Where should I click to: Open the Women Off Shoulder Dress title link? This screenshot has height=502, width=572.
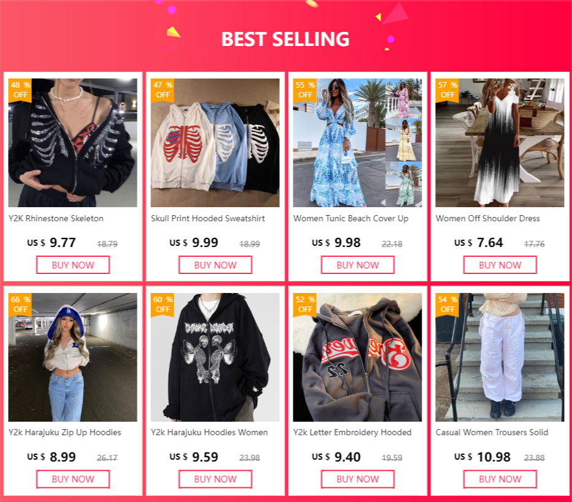pos(488,219)
